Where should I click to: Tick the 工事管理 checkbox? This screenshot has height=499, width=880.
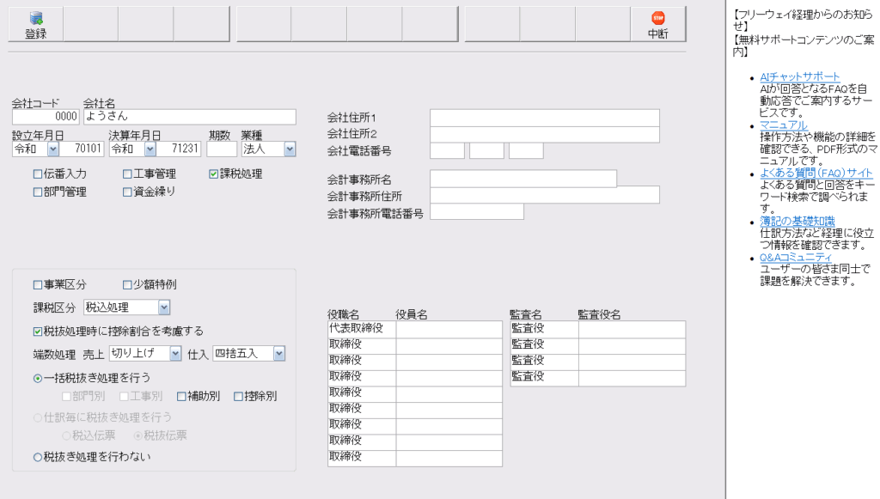(127, 173)
